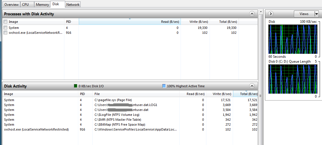Click the blue Highest Active Time square
The image size is (322, 145).
[164, 86]
